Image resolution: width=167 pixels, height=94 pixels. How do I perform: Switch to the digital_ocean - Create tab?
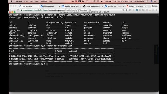coord(93,6)
